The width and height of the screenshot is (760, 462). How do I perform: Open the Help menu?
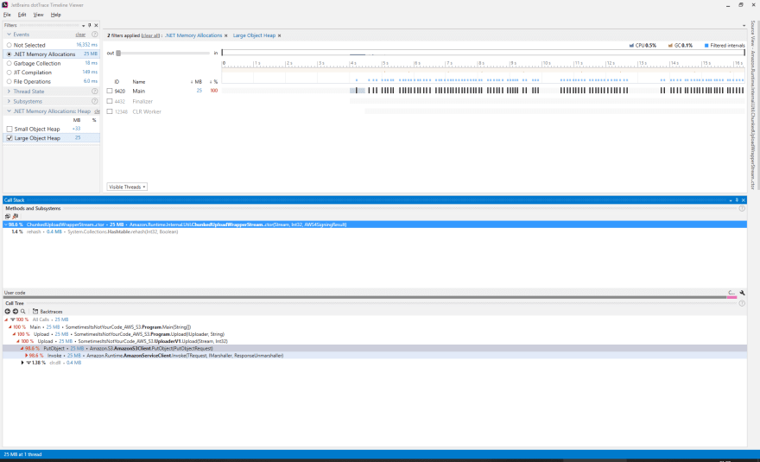click(56, 15)
